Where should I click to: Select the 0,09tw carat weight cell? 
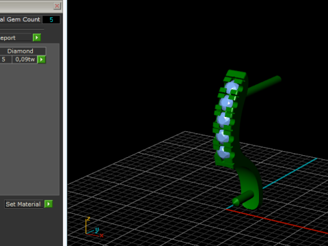(25, 59)
